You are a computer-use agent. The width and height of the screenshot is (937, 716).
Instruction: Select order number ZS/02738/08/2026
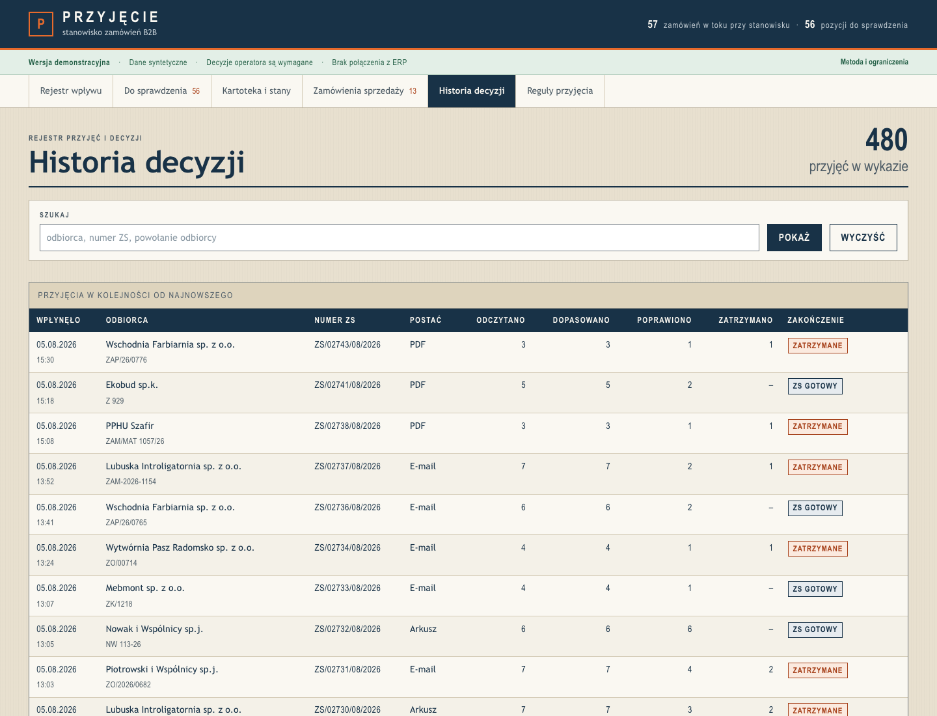click(347, 426)
